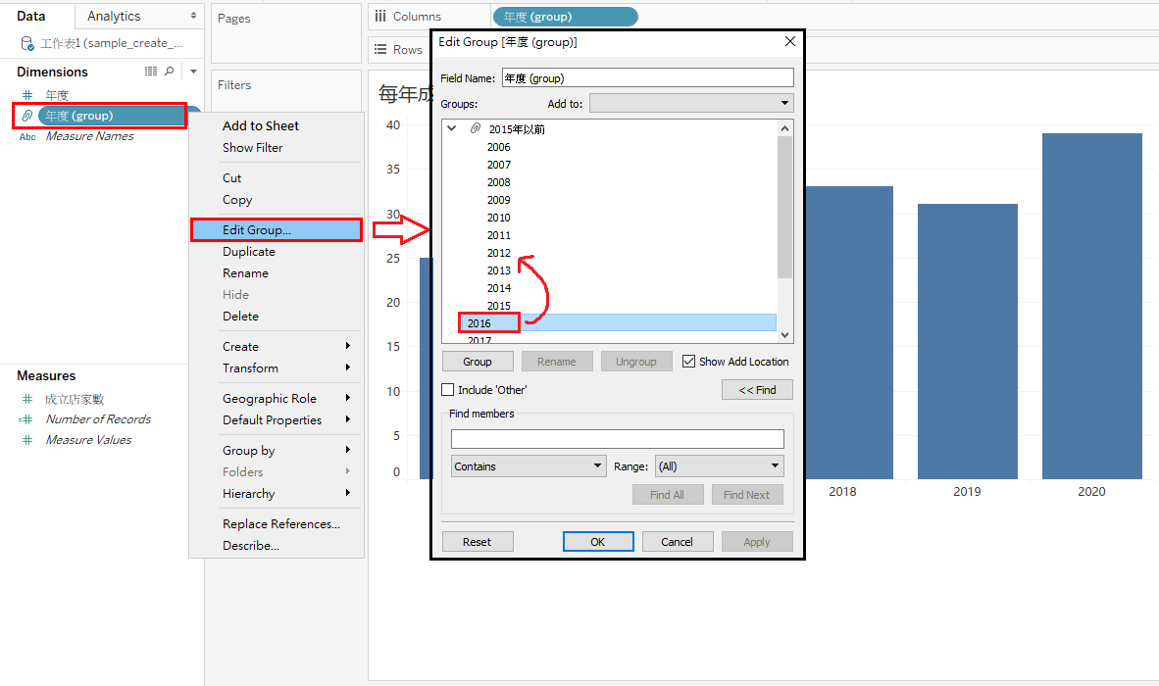
Task: Toggle the Show Add Location checkbox
Action: [688, 361]
